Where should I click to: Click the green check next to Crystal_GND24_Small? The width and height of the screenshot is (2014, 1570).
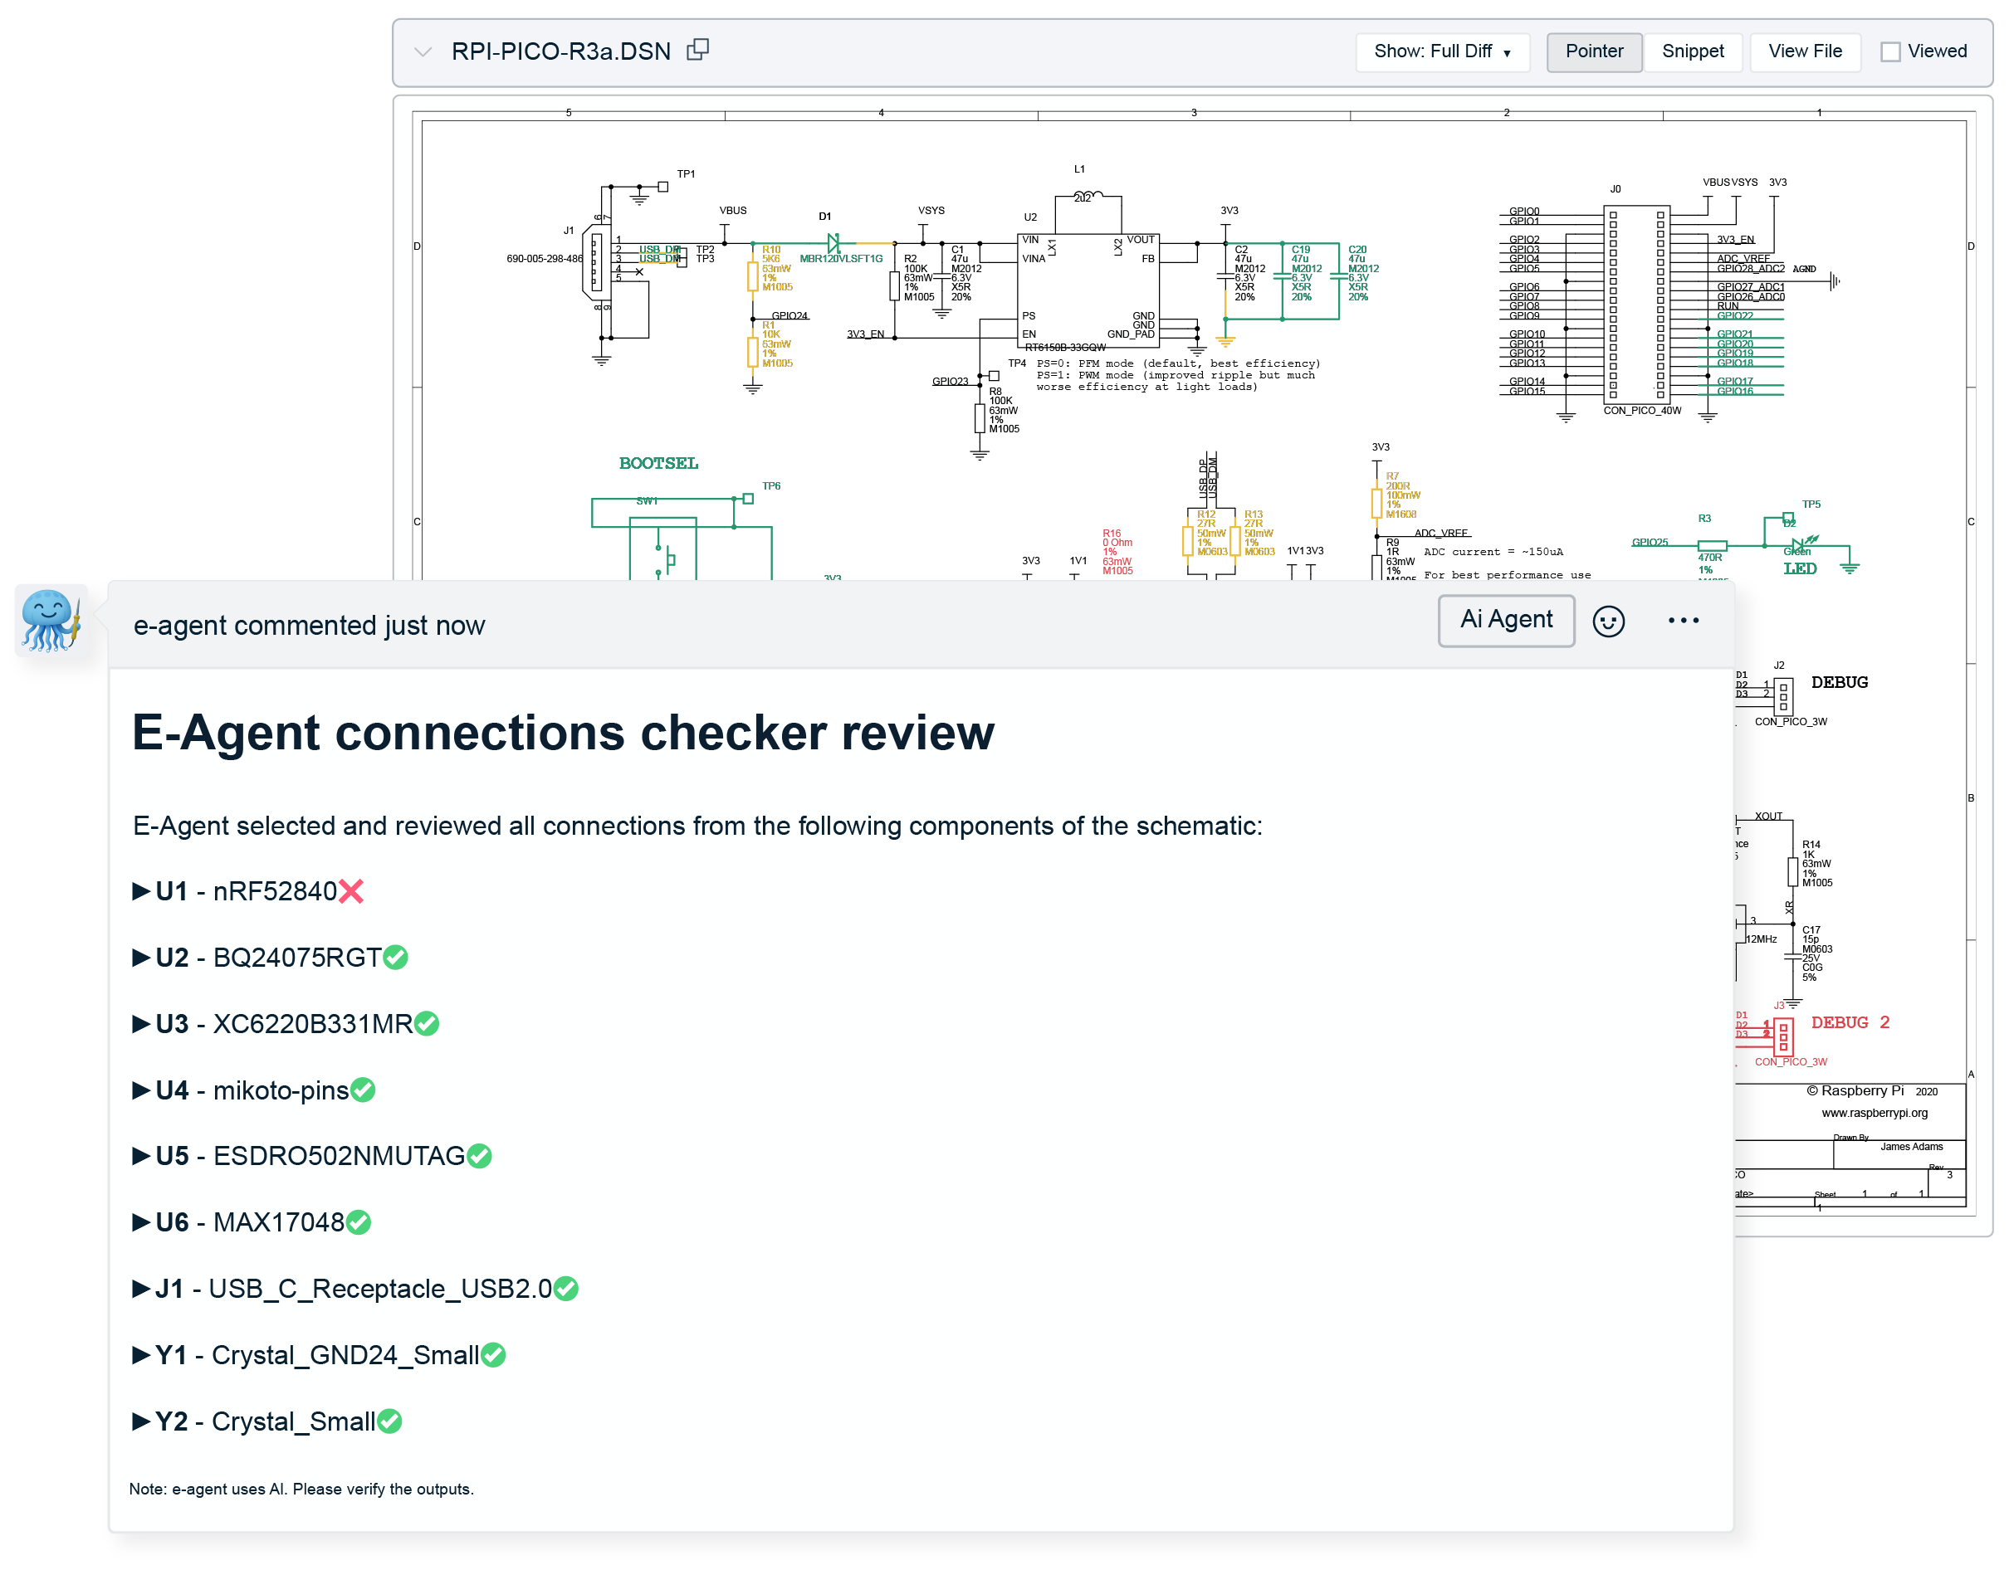click(x=493, y=1354)
